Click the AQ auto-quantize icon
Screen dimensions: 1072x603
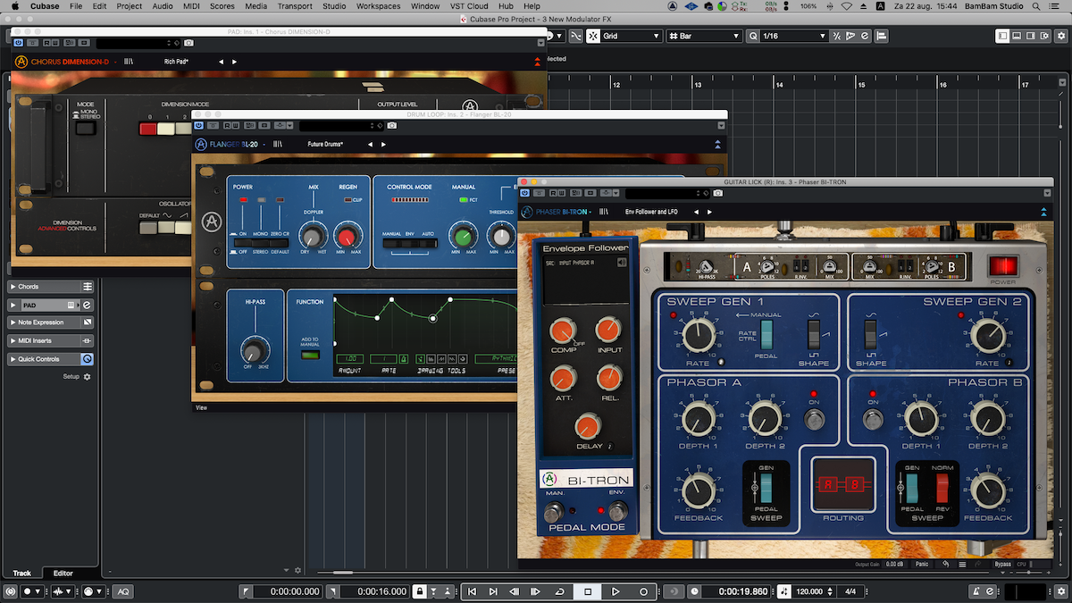(x=122, y=591)
